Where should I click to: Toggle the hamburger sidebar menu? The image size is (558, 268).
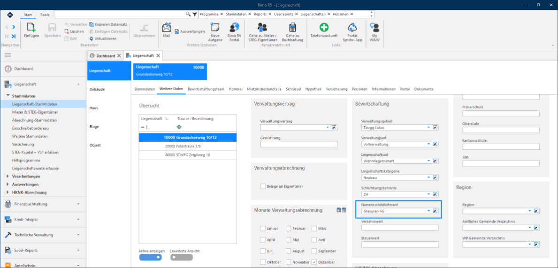(x=8, y=55)
